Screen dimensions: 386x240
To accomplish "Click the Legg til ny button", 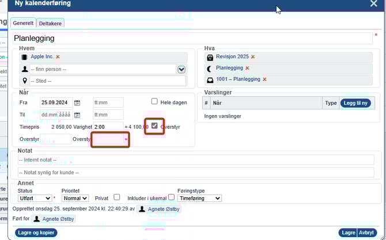I will click(x=355, y=103).
